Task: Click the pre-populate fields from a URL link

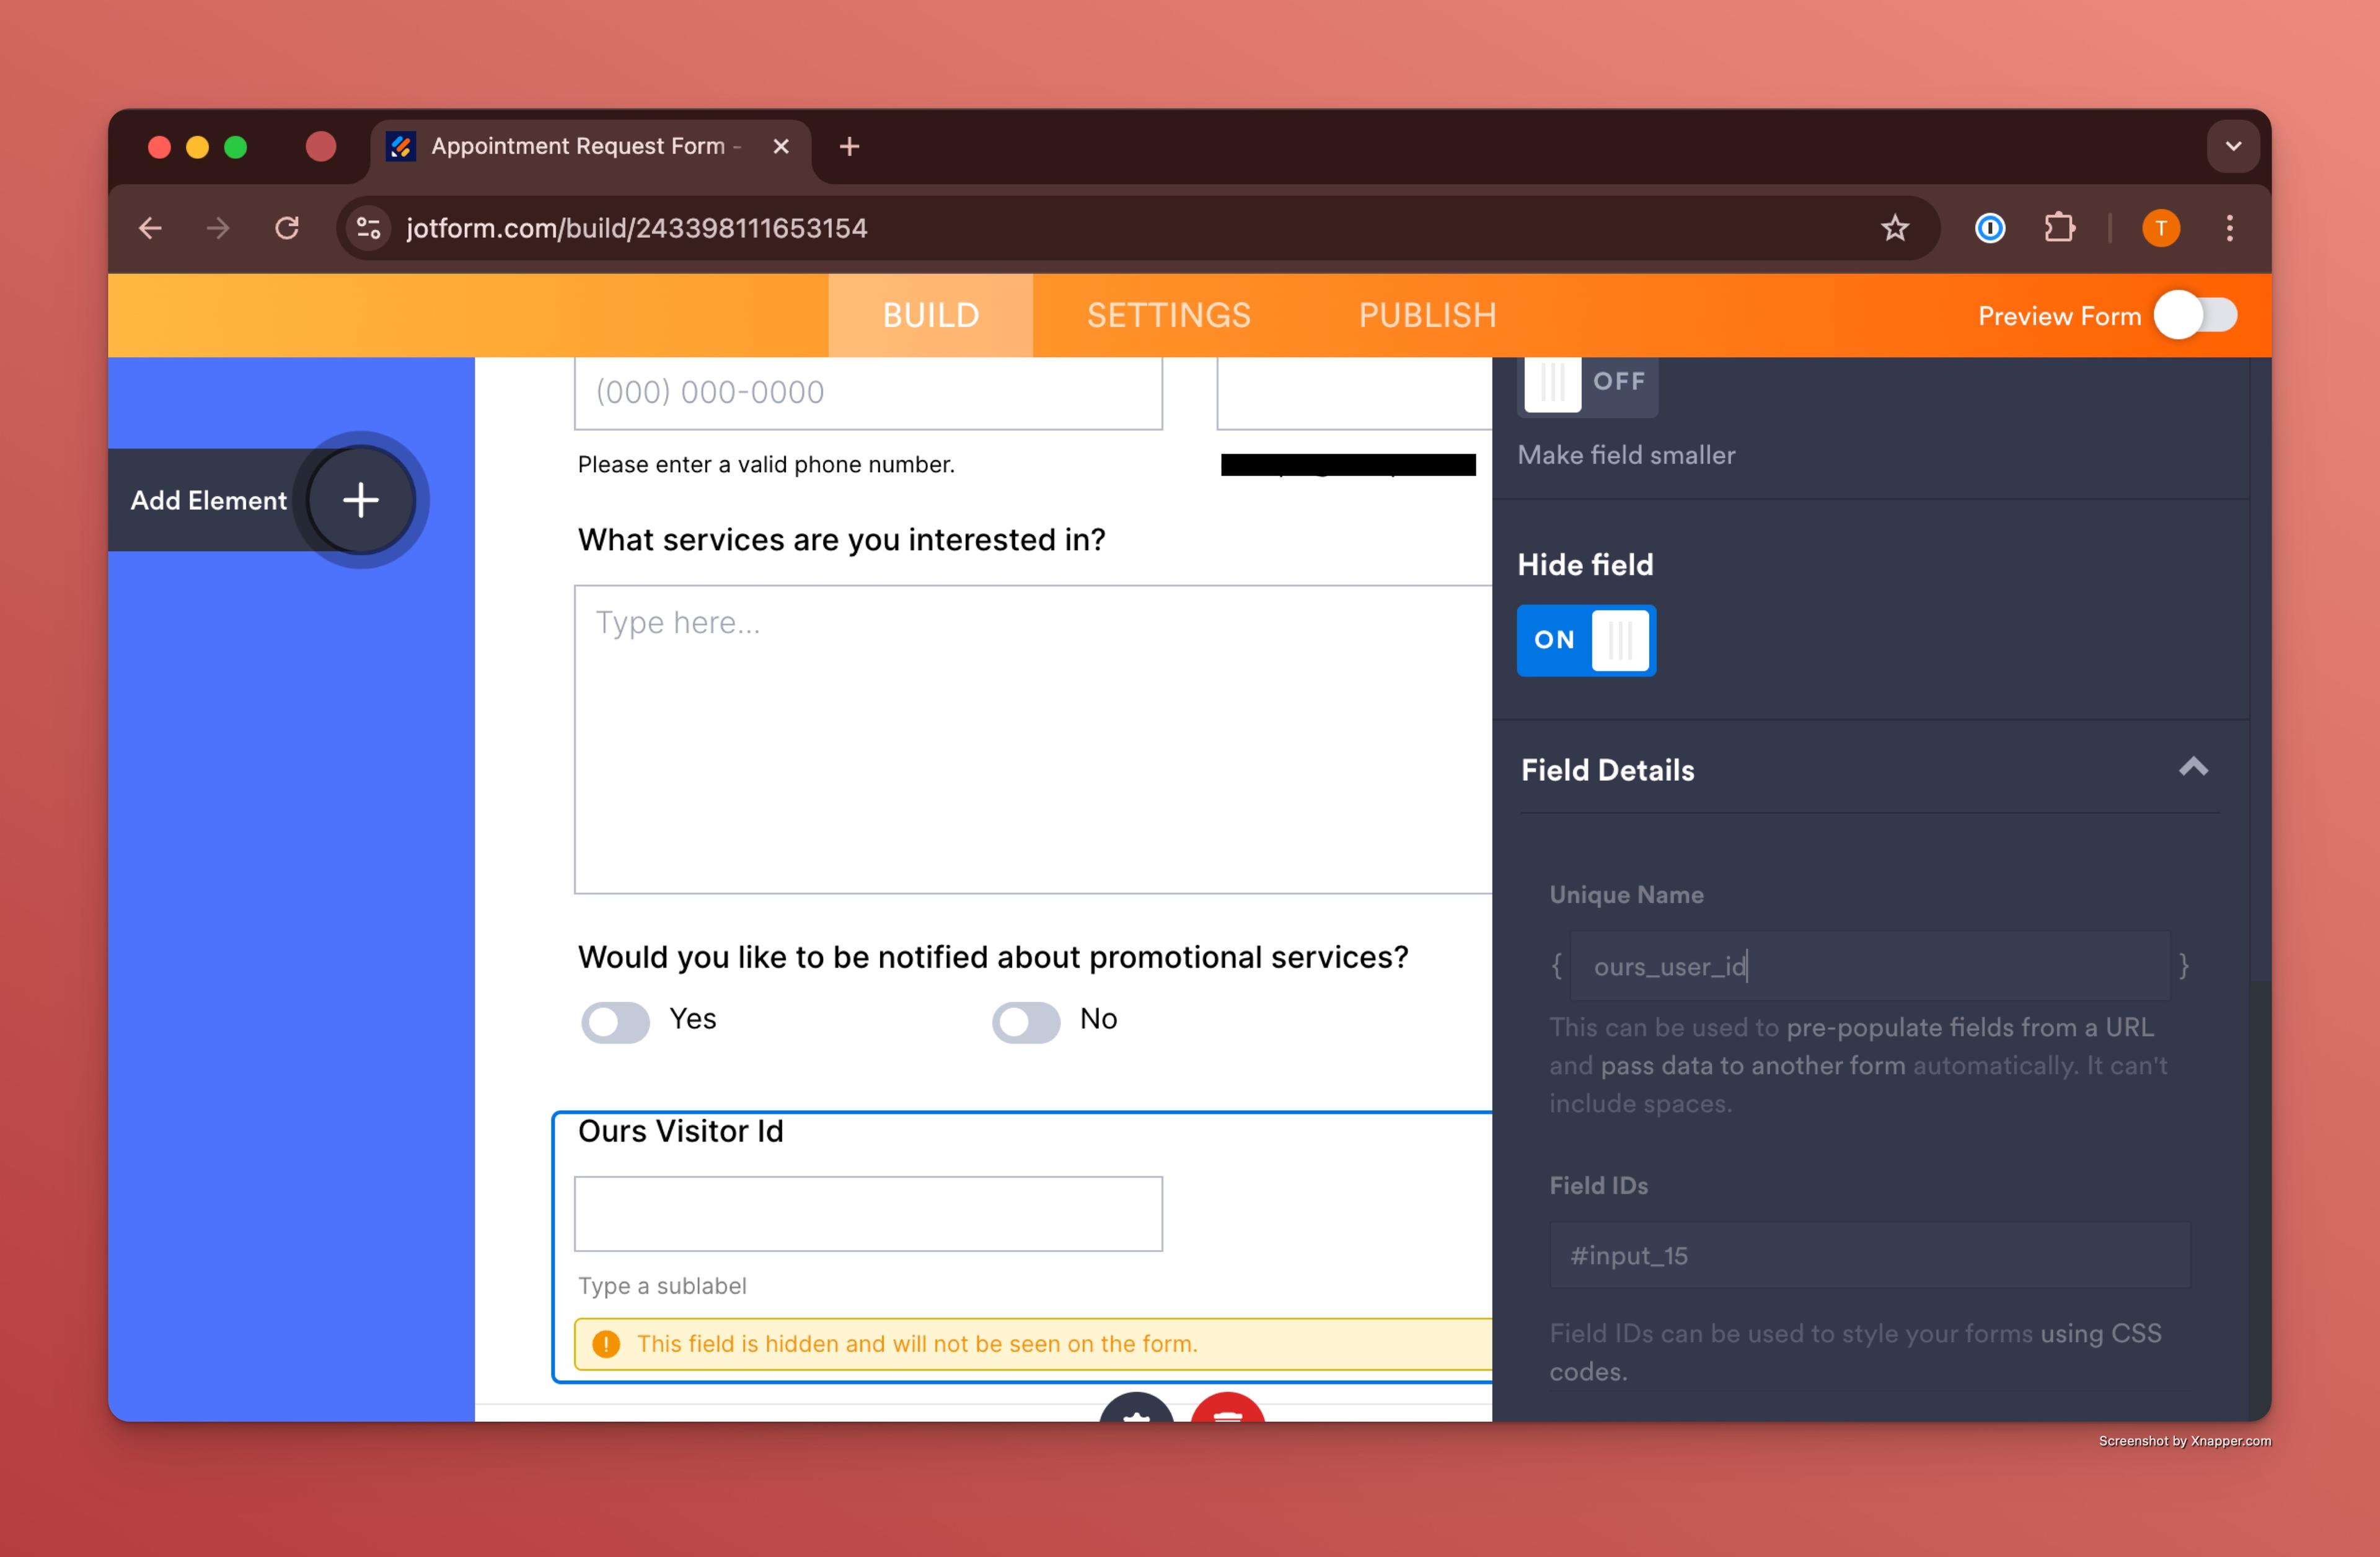Action: point(1969,1027)
